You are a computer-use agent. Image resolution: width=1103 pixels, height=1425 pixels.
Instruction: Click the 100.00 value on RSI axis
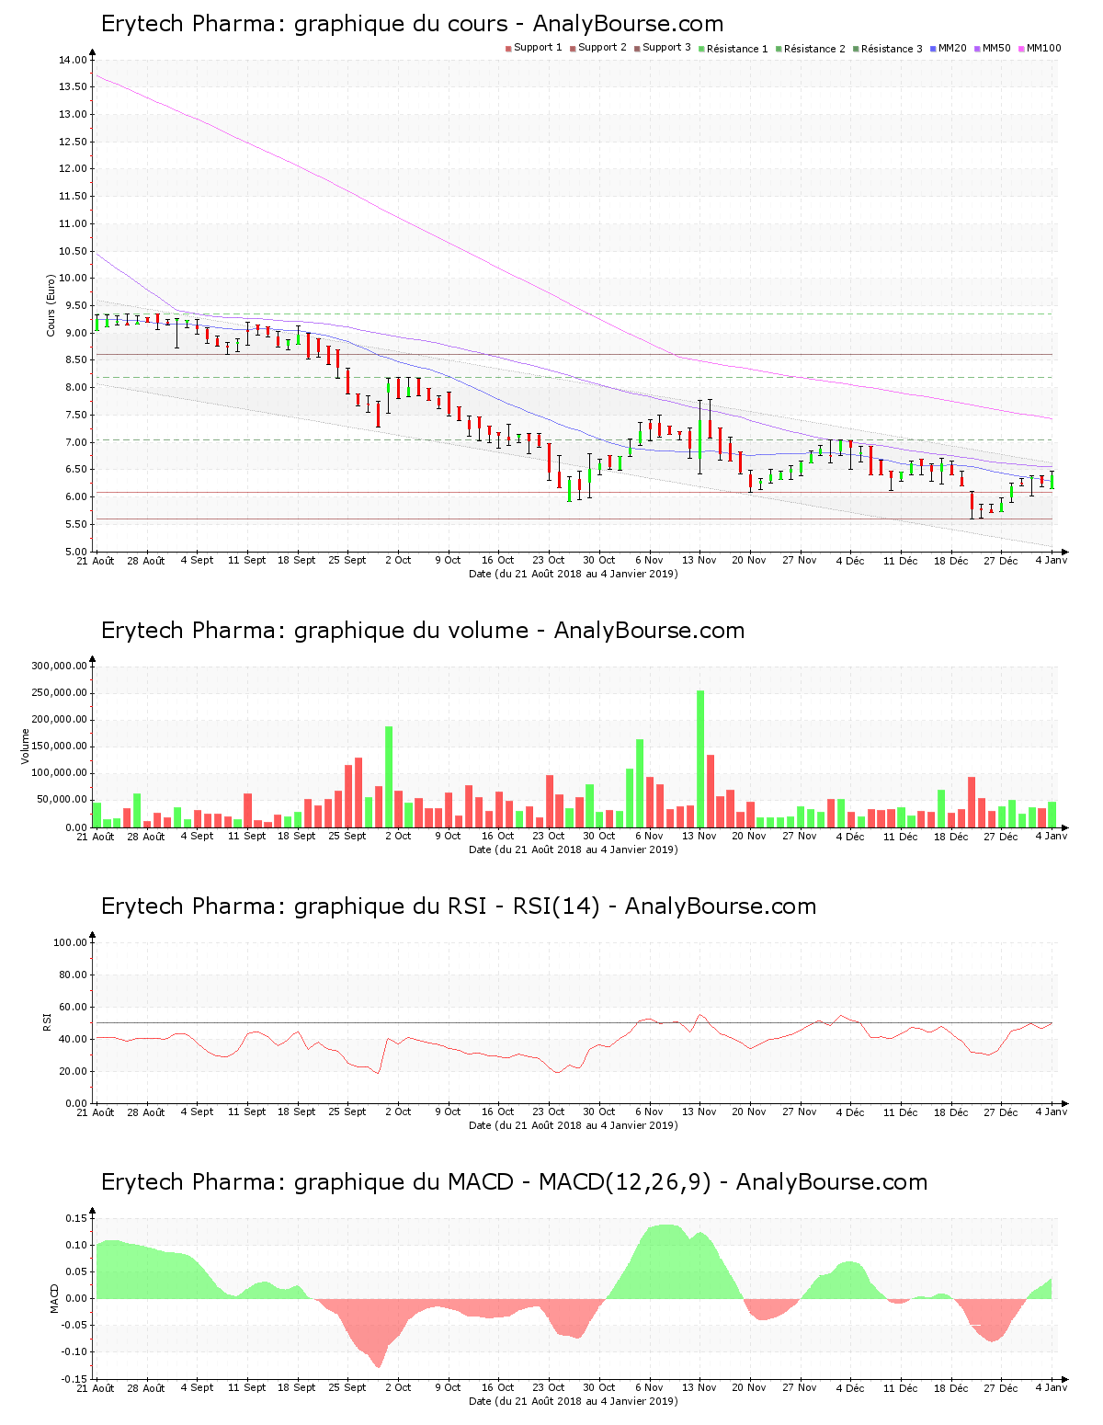click(x=70, y=942)
